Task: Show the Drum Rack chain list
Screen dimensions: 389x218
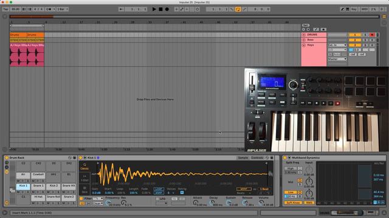Action: tap(7, 167)
